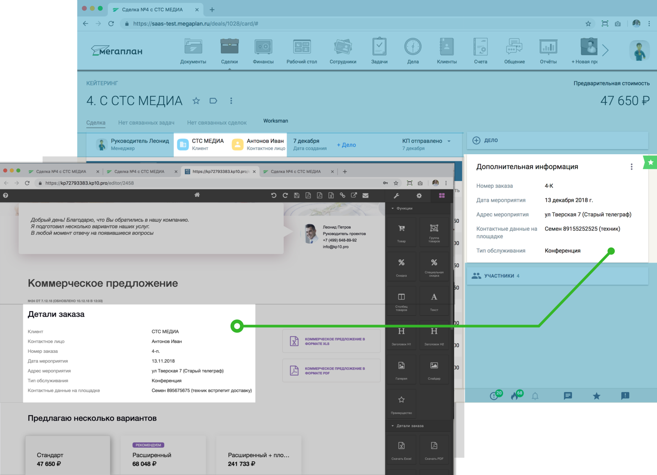The width and height of the screenshot is (657, 475).
Task: Click the Скачать Excel block
Action: pos(401,450)
